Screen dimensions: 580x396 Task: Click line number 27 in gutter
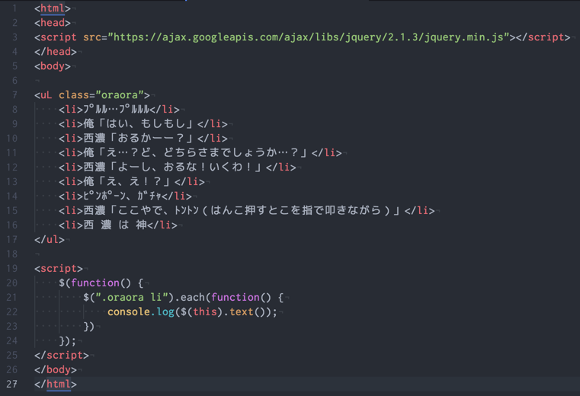[12, 384]
